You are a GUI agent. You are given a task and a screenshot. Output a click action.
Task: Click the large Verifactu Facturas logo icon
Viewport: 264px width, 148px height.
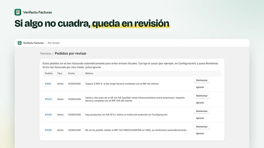click(x=18, y=12)
